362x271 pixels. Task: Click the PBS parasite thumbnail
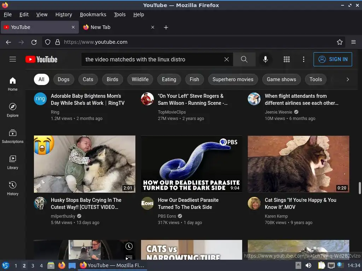tap(192, 164)
